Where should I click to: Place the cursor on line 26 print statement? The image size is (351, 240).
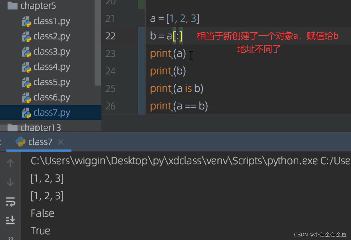179,106
